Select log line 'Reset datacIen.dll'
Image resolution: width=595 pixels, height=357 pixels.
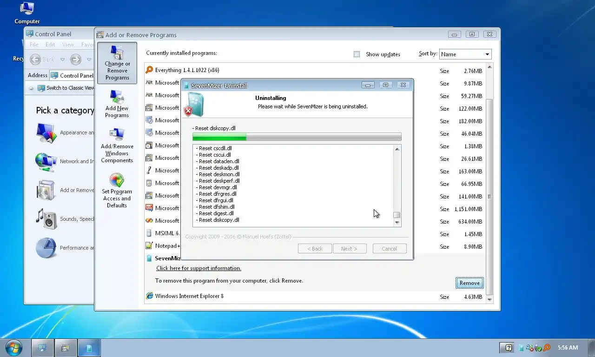point(218,161)
